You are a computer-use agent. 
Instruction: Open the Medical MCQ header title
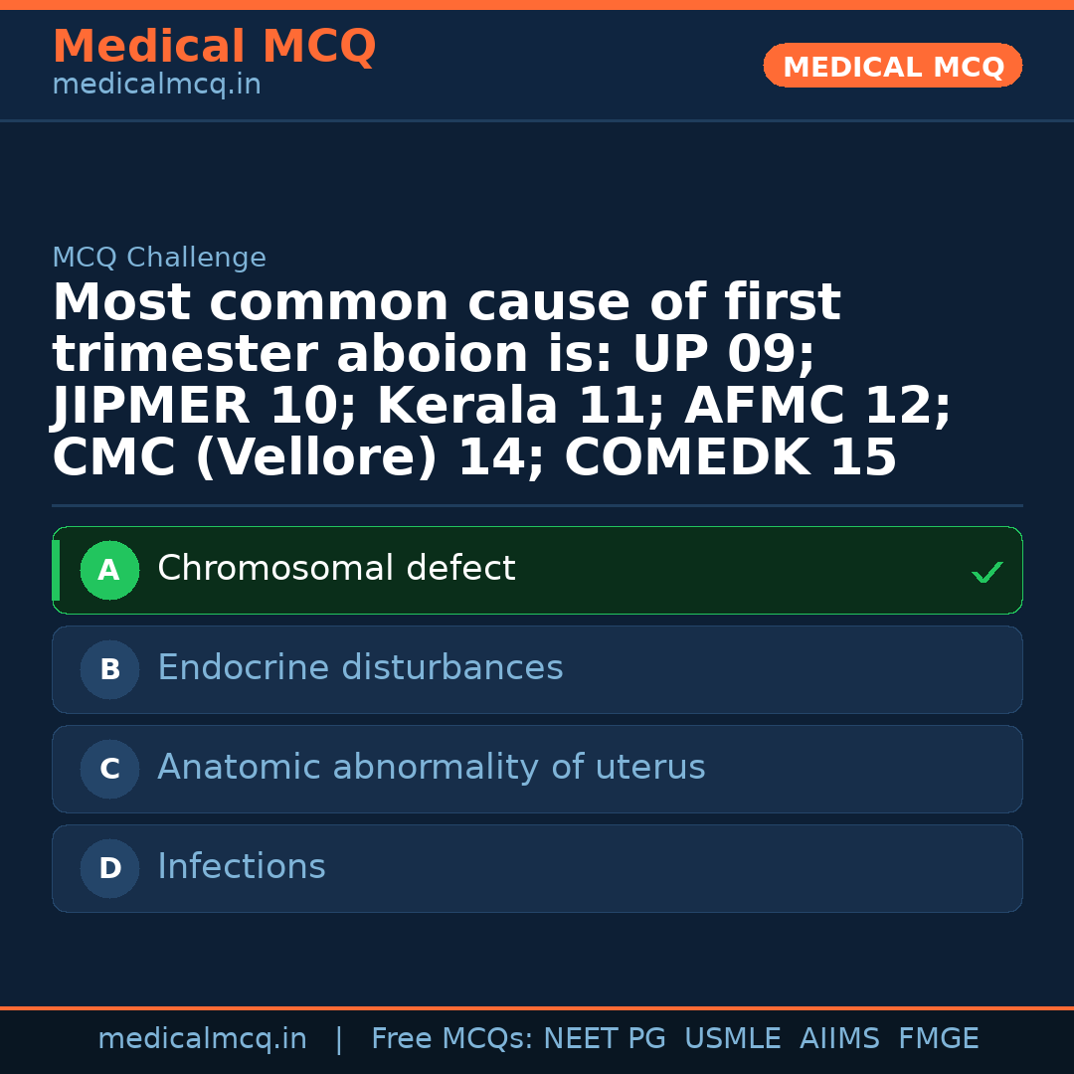point(214,47)
